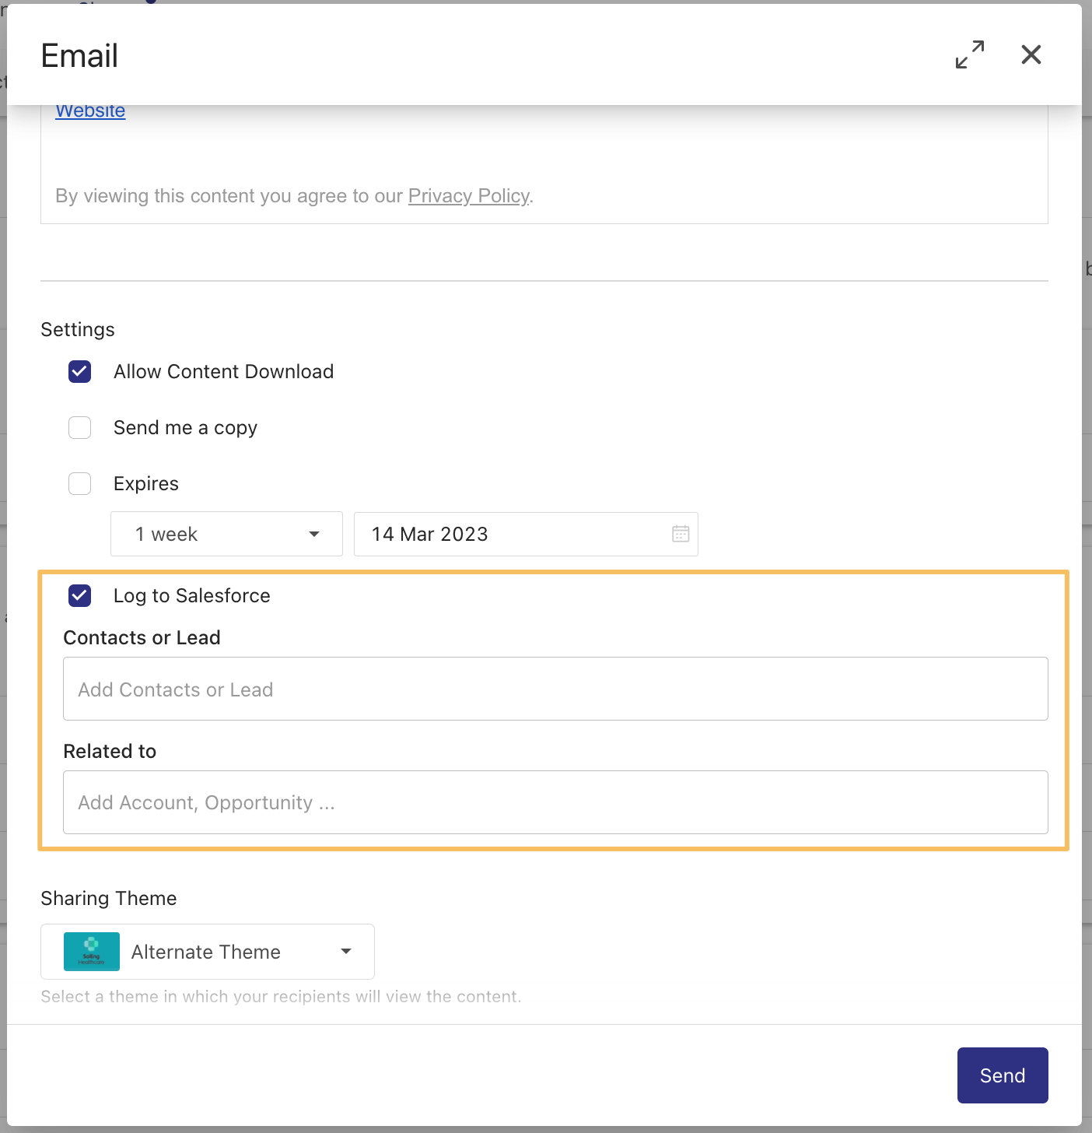Expand the Email dialog to full screen
This screenshot has width=1092, height=1133.
pos(970,54)
